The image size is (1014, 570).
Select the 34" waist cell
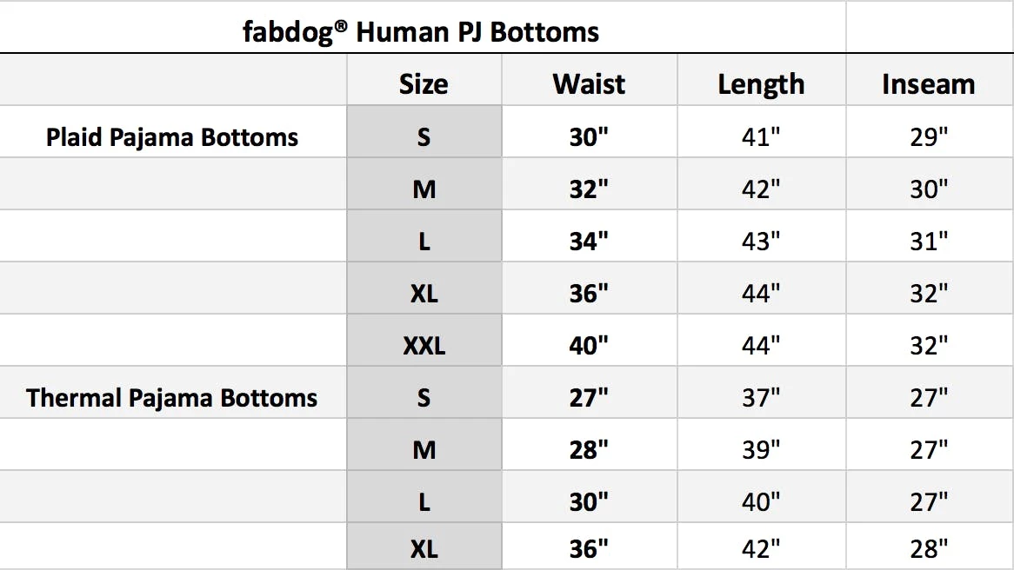pyautogui.click(x=589, y=242)
